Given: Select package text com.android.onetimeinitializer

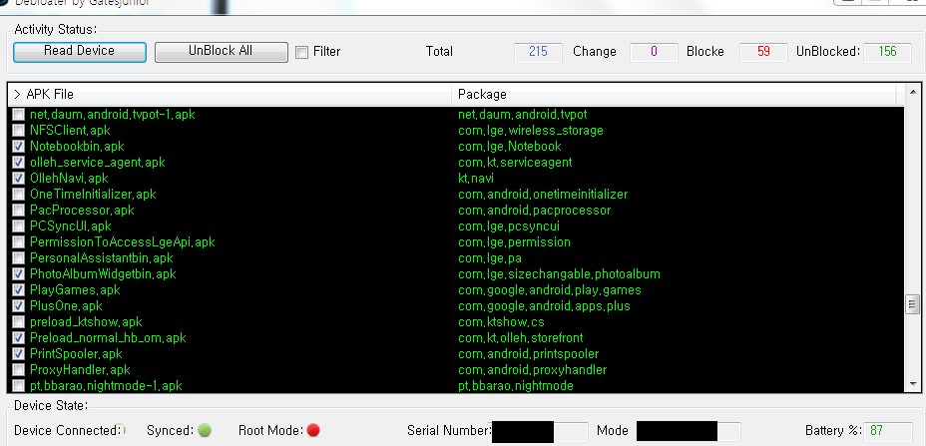Looking at the screenshot, I should pyautogui.click(x=543, y=194).
